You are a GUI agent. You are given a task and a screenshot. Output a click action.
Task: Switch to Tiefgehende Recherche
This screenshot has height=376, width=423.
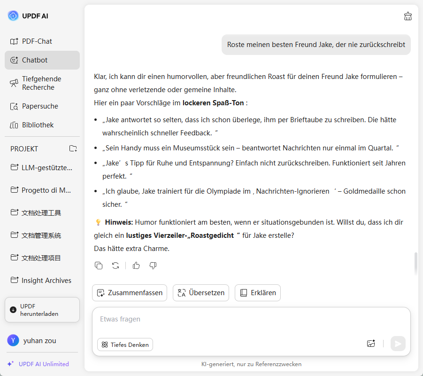click(x=42, y=83)
